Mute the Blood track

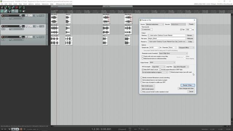coord(29,26)
